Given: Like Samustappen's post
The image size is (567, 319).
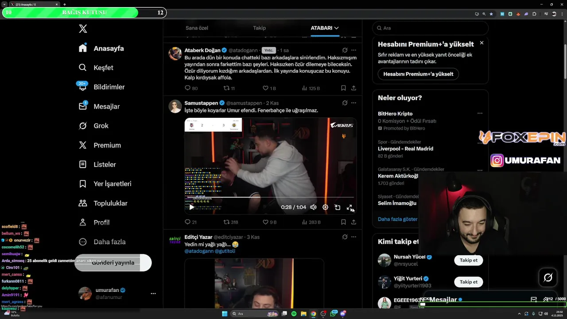Looking at the screenshot, I should pos(269,222).
